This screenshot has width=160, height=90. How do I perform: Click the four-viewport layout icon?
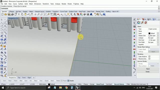point(55,14)
